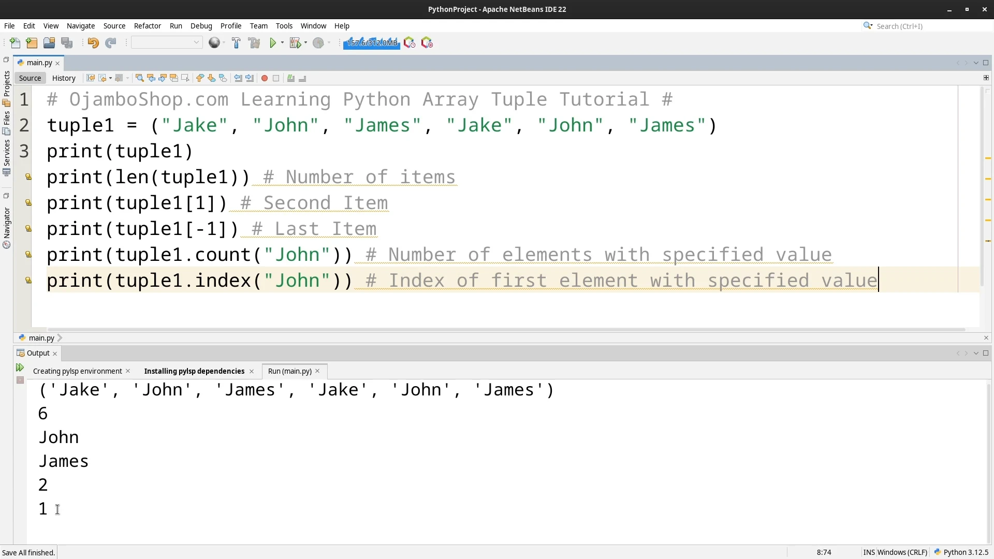Click Re-run green arrows in Output panel

pos(20,367)
